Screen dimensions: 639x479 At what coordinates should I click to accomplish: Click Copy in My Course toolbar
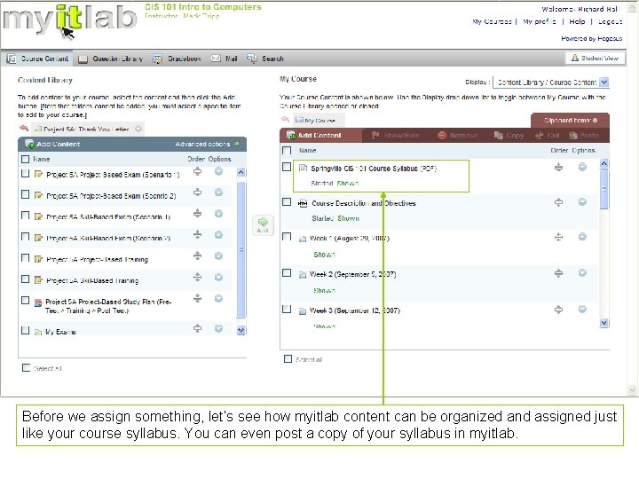[509, 135]
